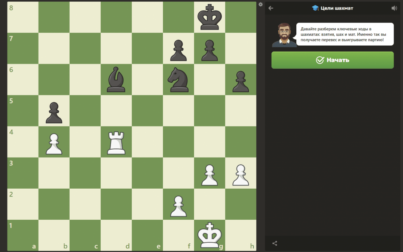Select the black king on g8
Image resolution: width=403 pixels, height=252 pixels.
209,17
